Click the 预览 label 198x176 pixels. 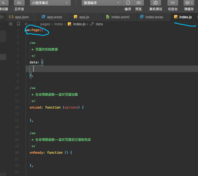click(x=139, y=9)
